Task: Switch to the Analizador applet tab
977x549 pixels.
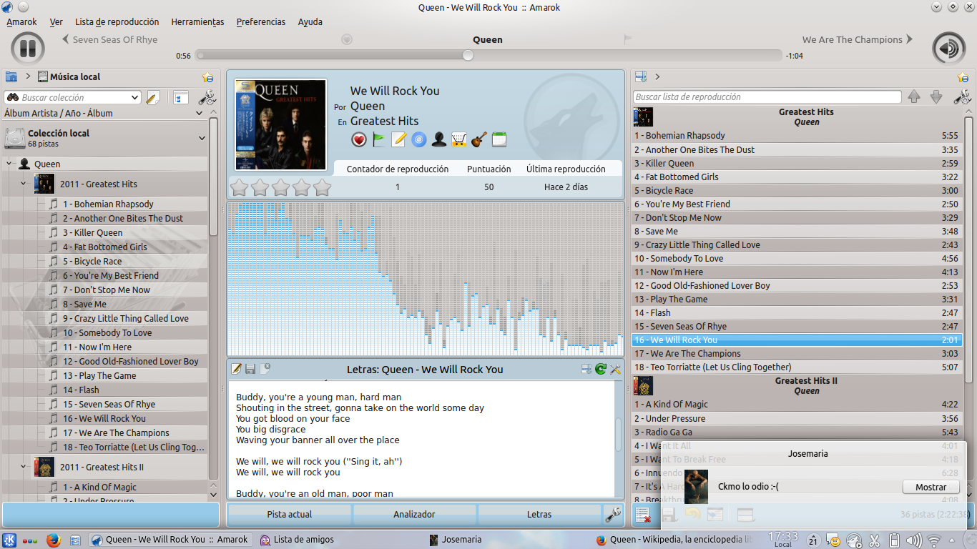Action: [x=414, y=514]
